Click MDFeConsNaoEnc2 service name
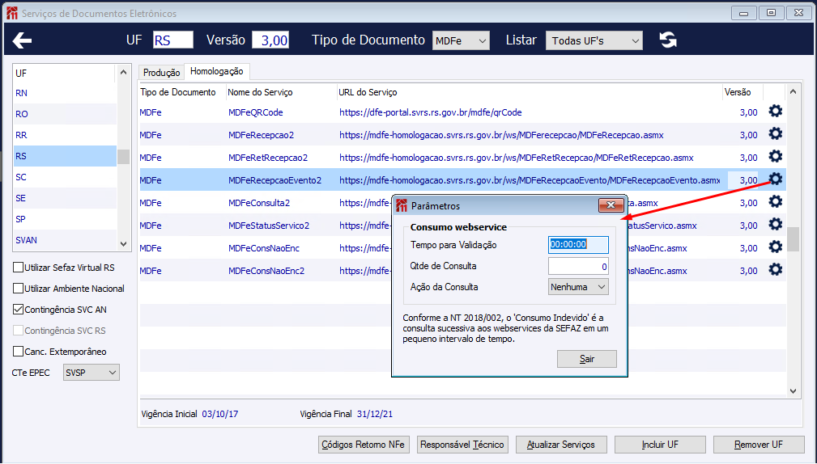Screen dimensions: 817x464 [x=266, y=271]
